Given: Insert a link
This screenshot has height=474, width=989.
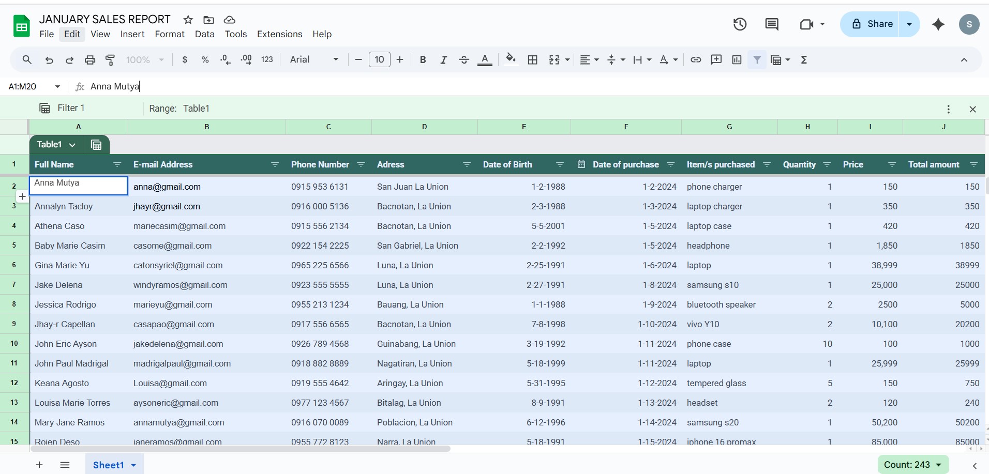Looking at the screenshot, I should [x=696, y=60].
